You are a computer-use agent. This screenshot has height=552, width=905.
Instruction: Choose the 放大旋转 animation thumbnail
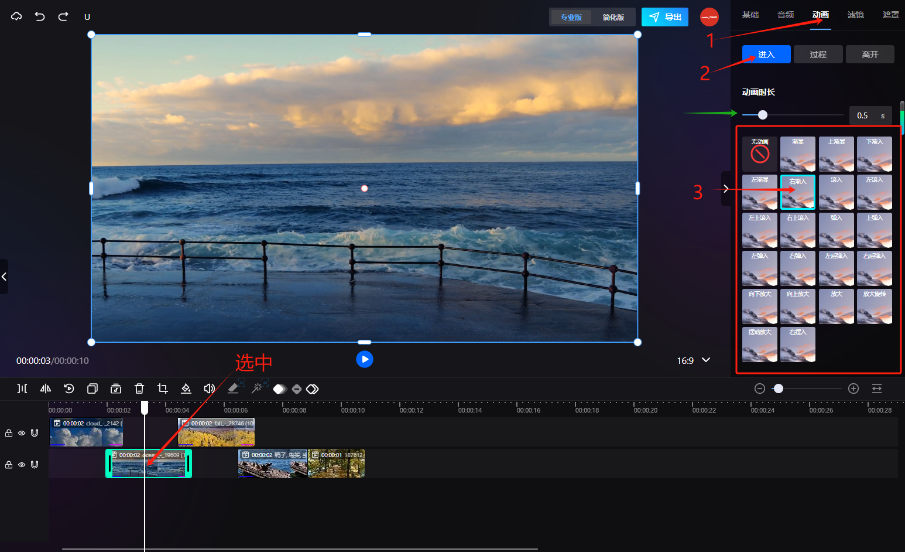coord(875,306)
